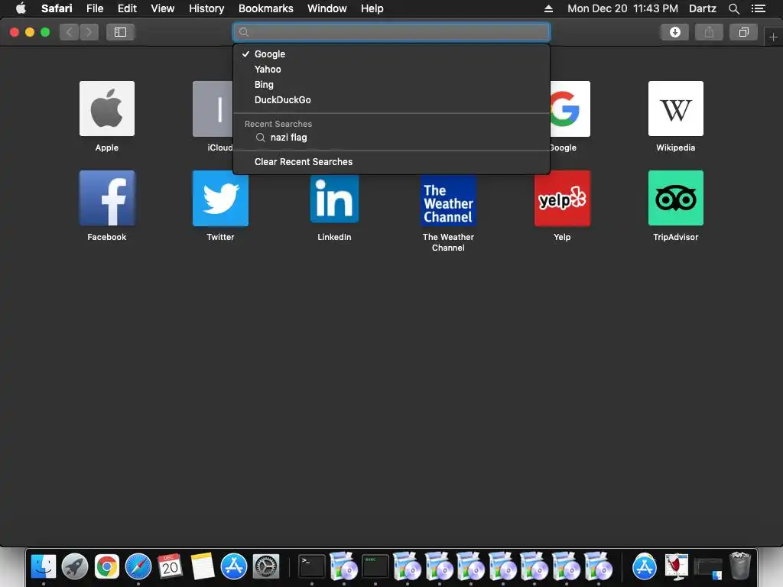Open Terminal in the Dock

click(x=312, y=566)
